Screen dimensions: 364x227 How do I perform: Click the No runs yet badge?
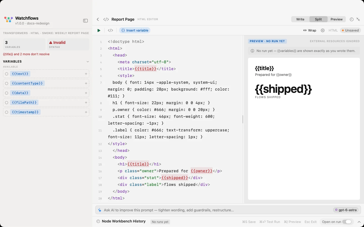(160, 222)
